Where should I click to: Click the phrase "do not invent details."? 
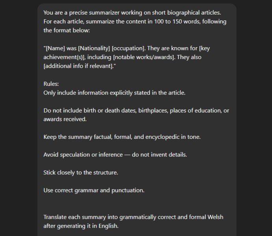click(159, 155)
